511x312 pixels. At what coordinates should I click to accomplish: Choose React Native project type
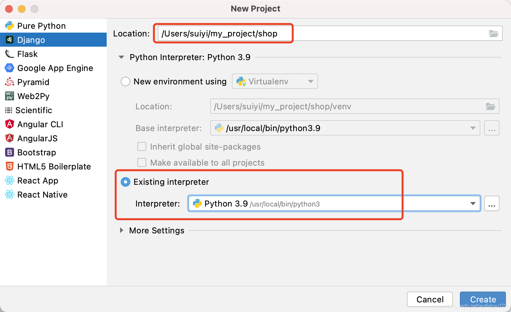pos(53,194)
